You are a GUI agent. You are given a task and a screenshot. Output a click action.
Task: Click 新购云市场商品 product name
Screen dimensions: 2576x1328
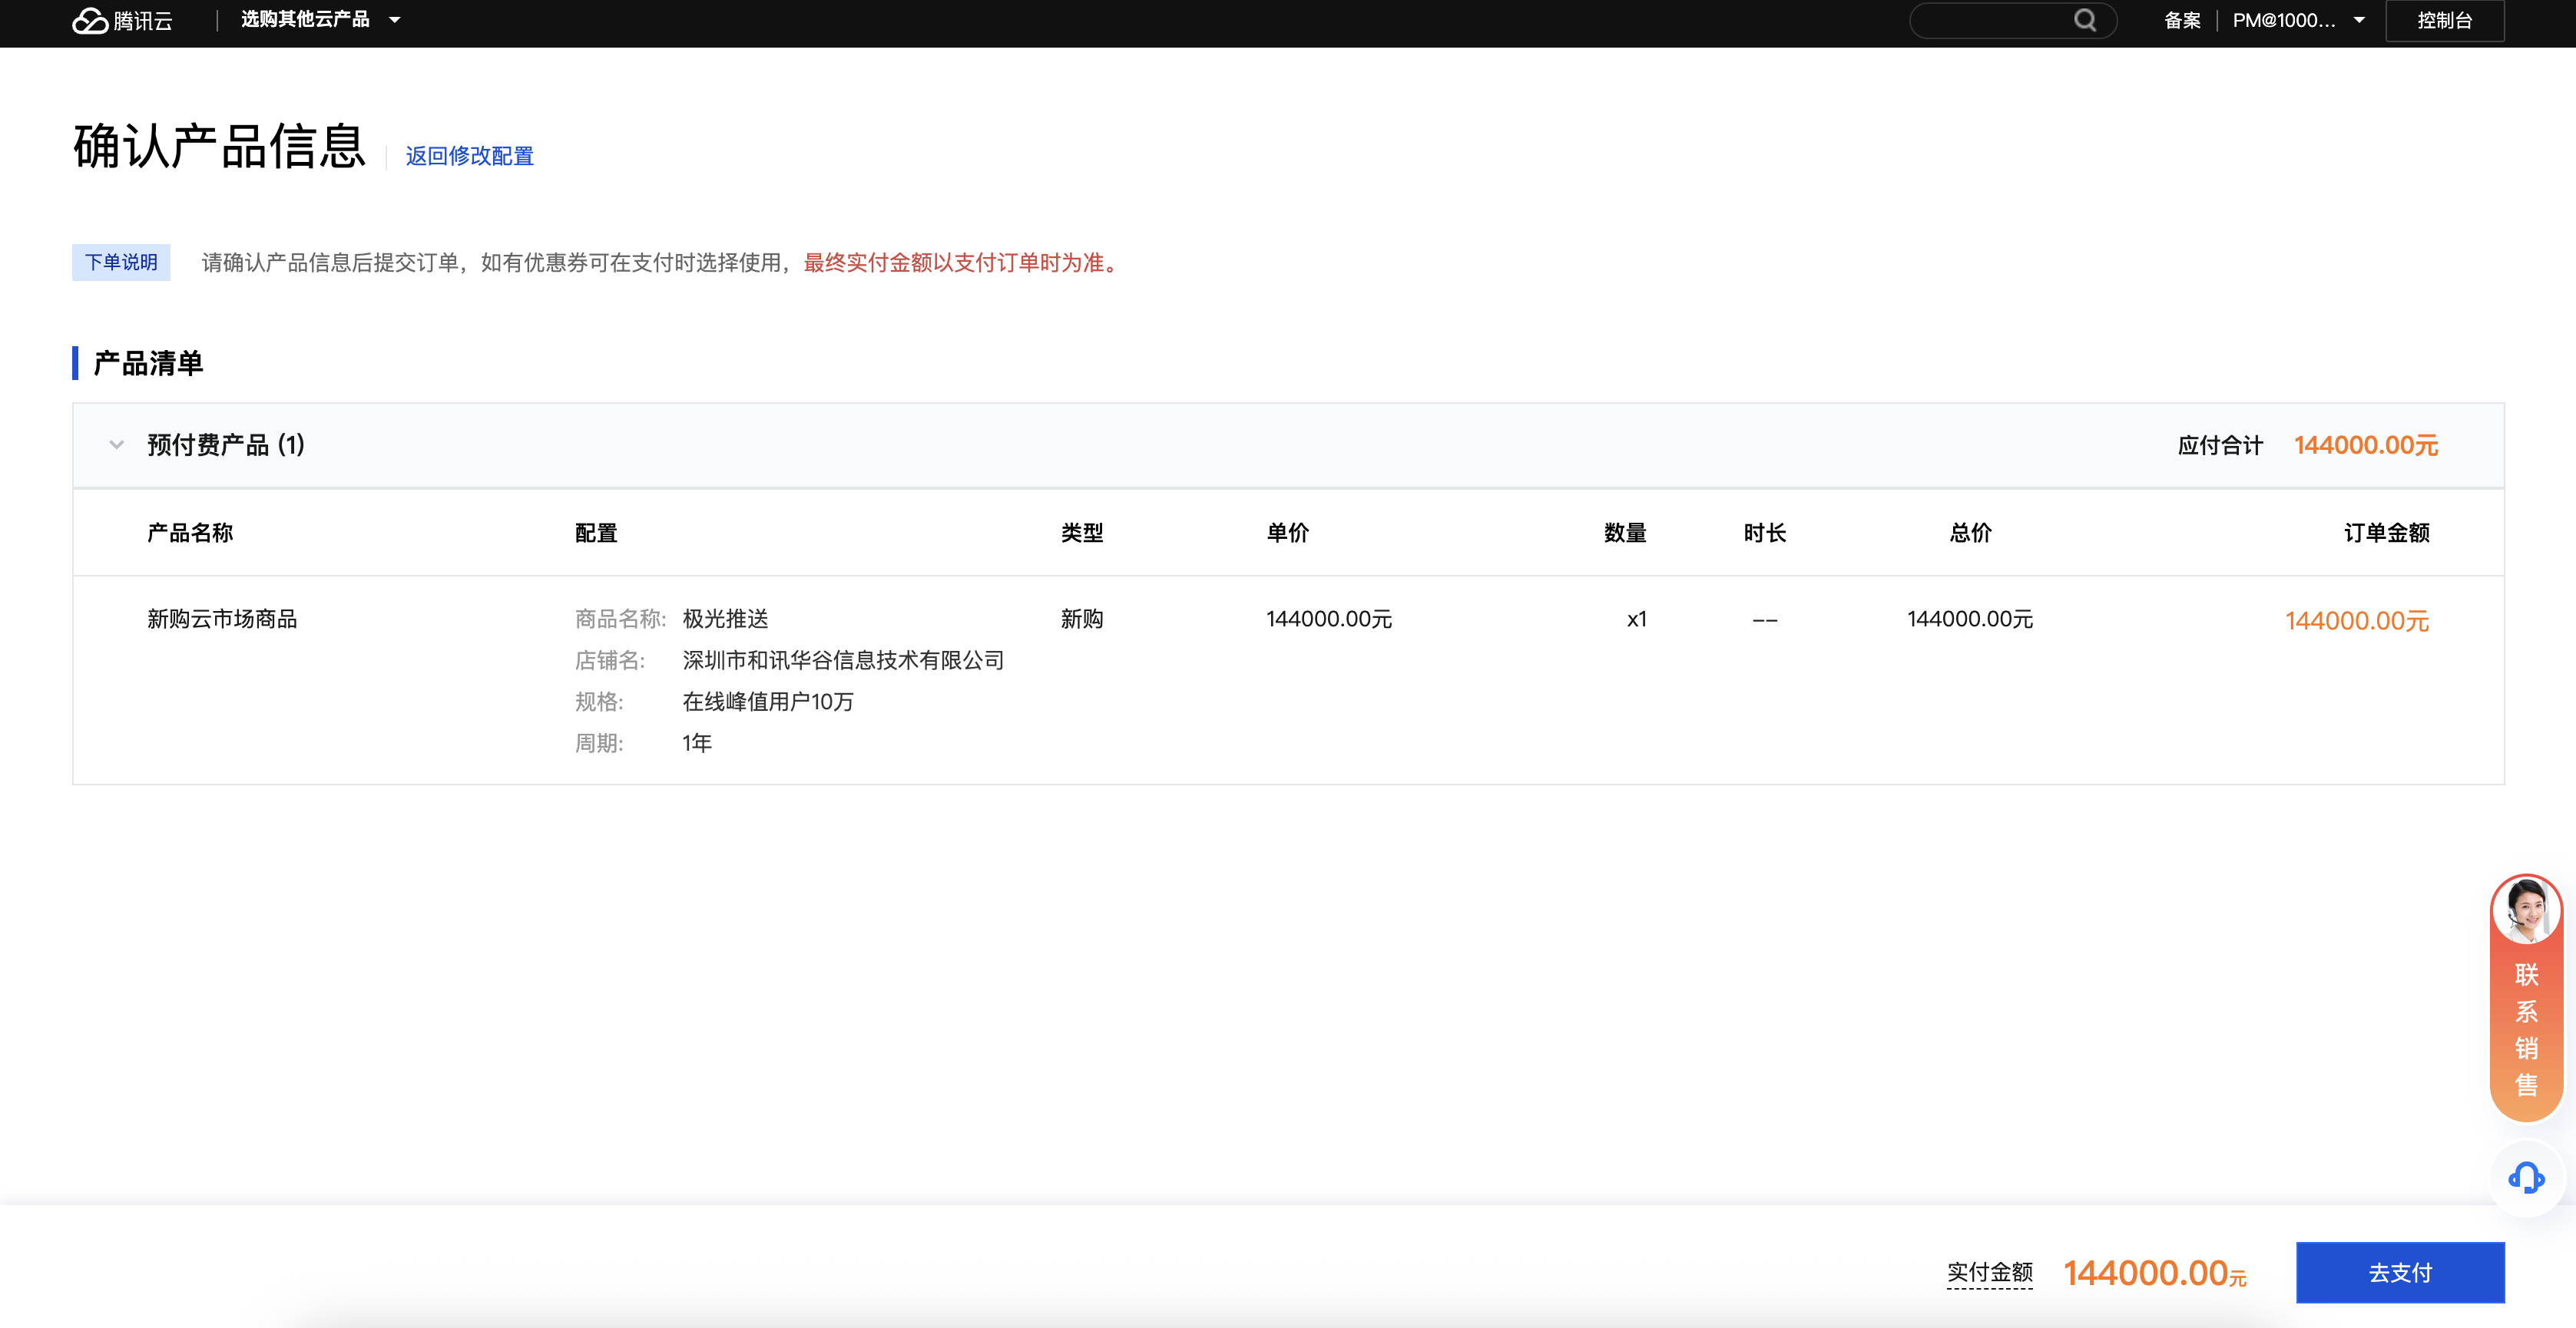pyautogui.click(x=222, y=619)
